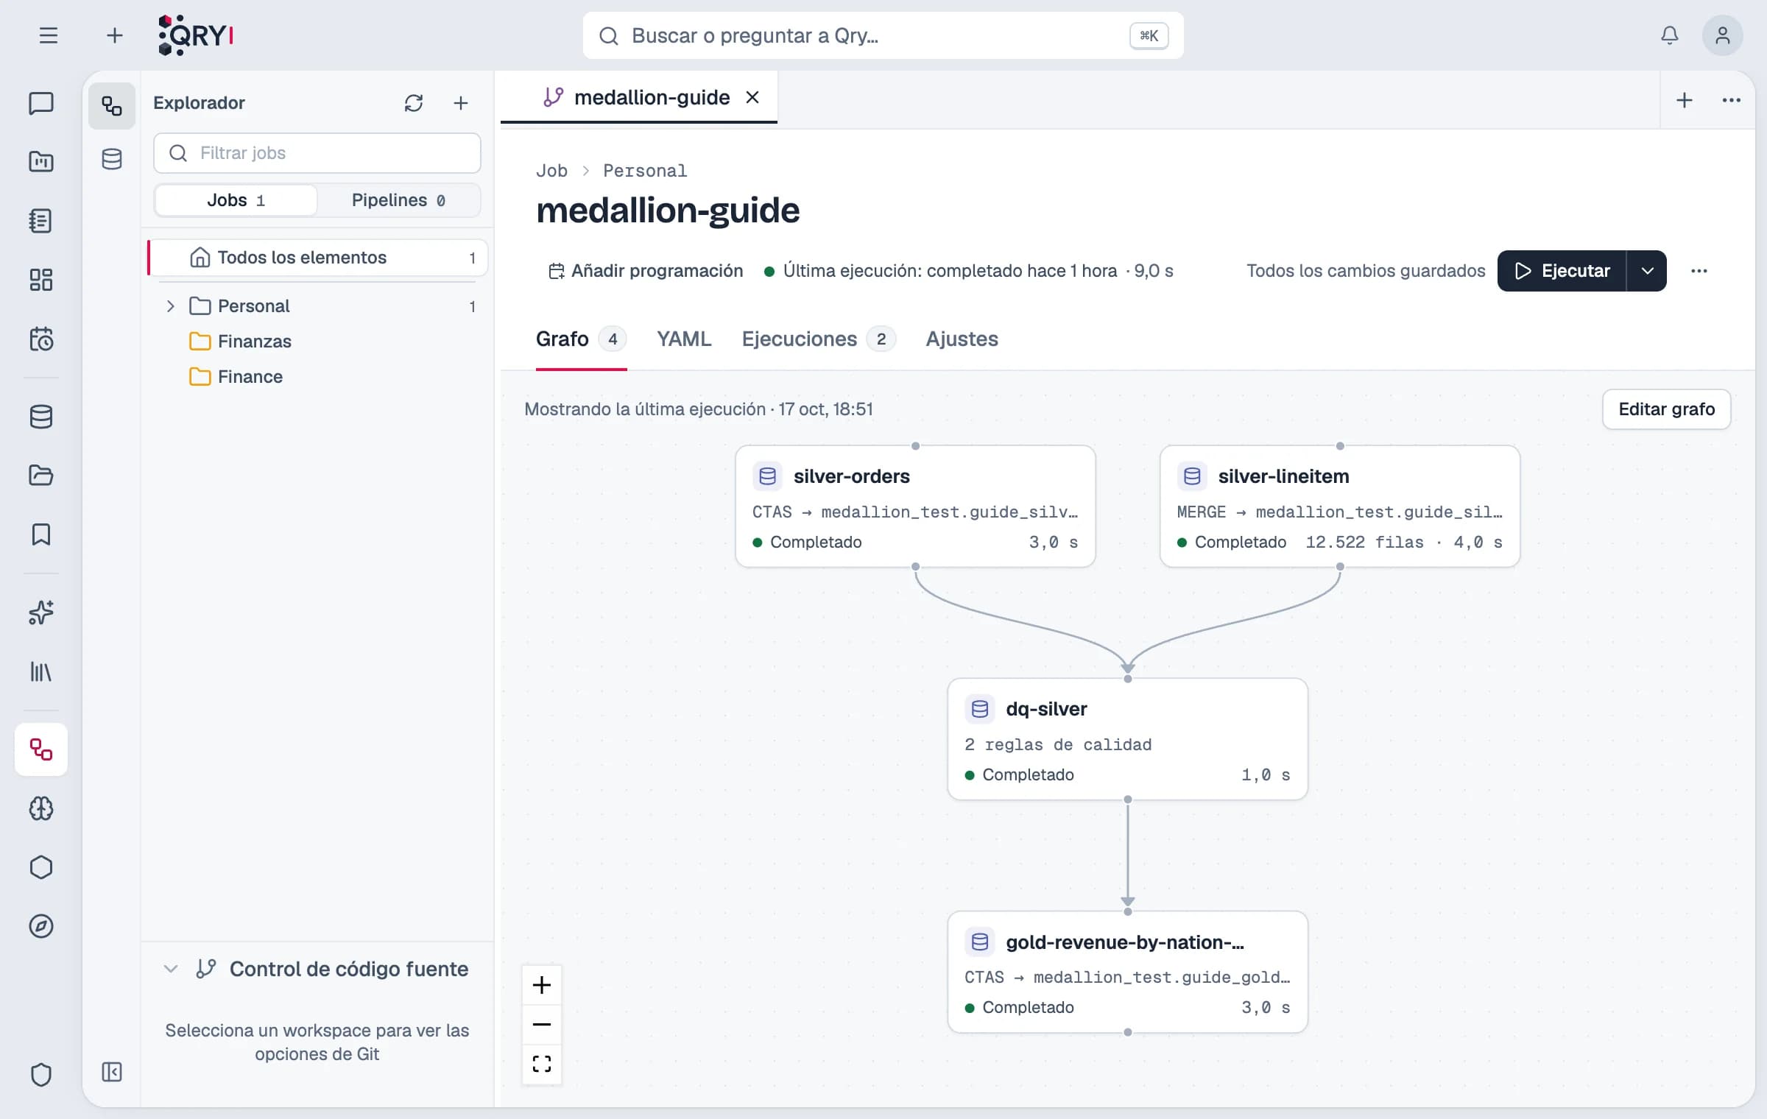1767x1119 pixels.
Task: Switch to Pipelines segment
Action: point(398,200)
